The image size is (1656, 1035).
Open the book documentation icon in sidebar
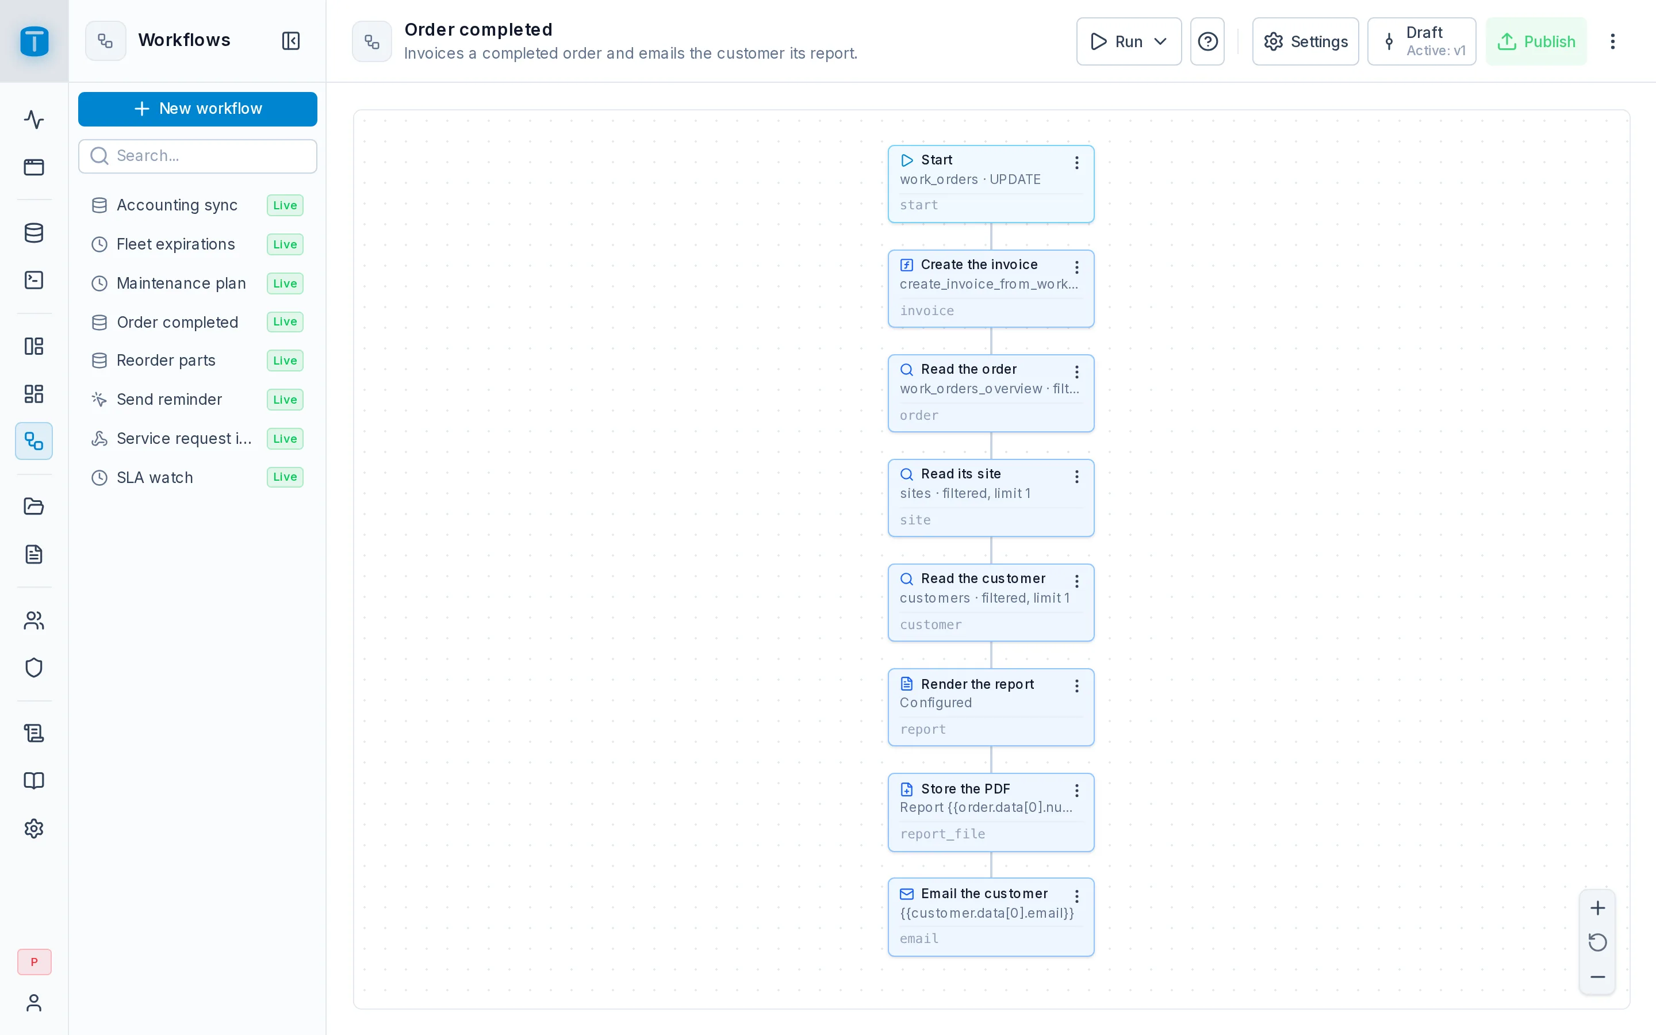pyautogui.click(x=33, y=781)
